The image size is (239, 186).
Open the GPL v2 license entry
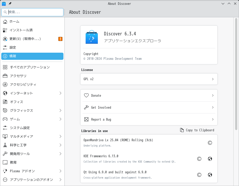tap(149, 79)
